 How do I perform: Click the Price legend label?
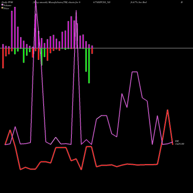6,8
